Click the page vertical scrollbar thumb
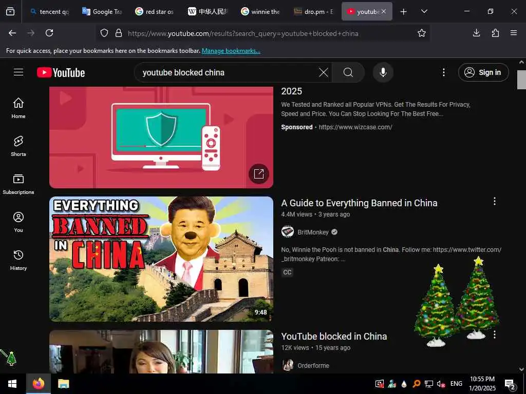This screenshot has height=394, width=526. (521, 80)
